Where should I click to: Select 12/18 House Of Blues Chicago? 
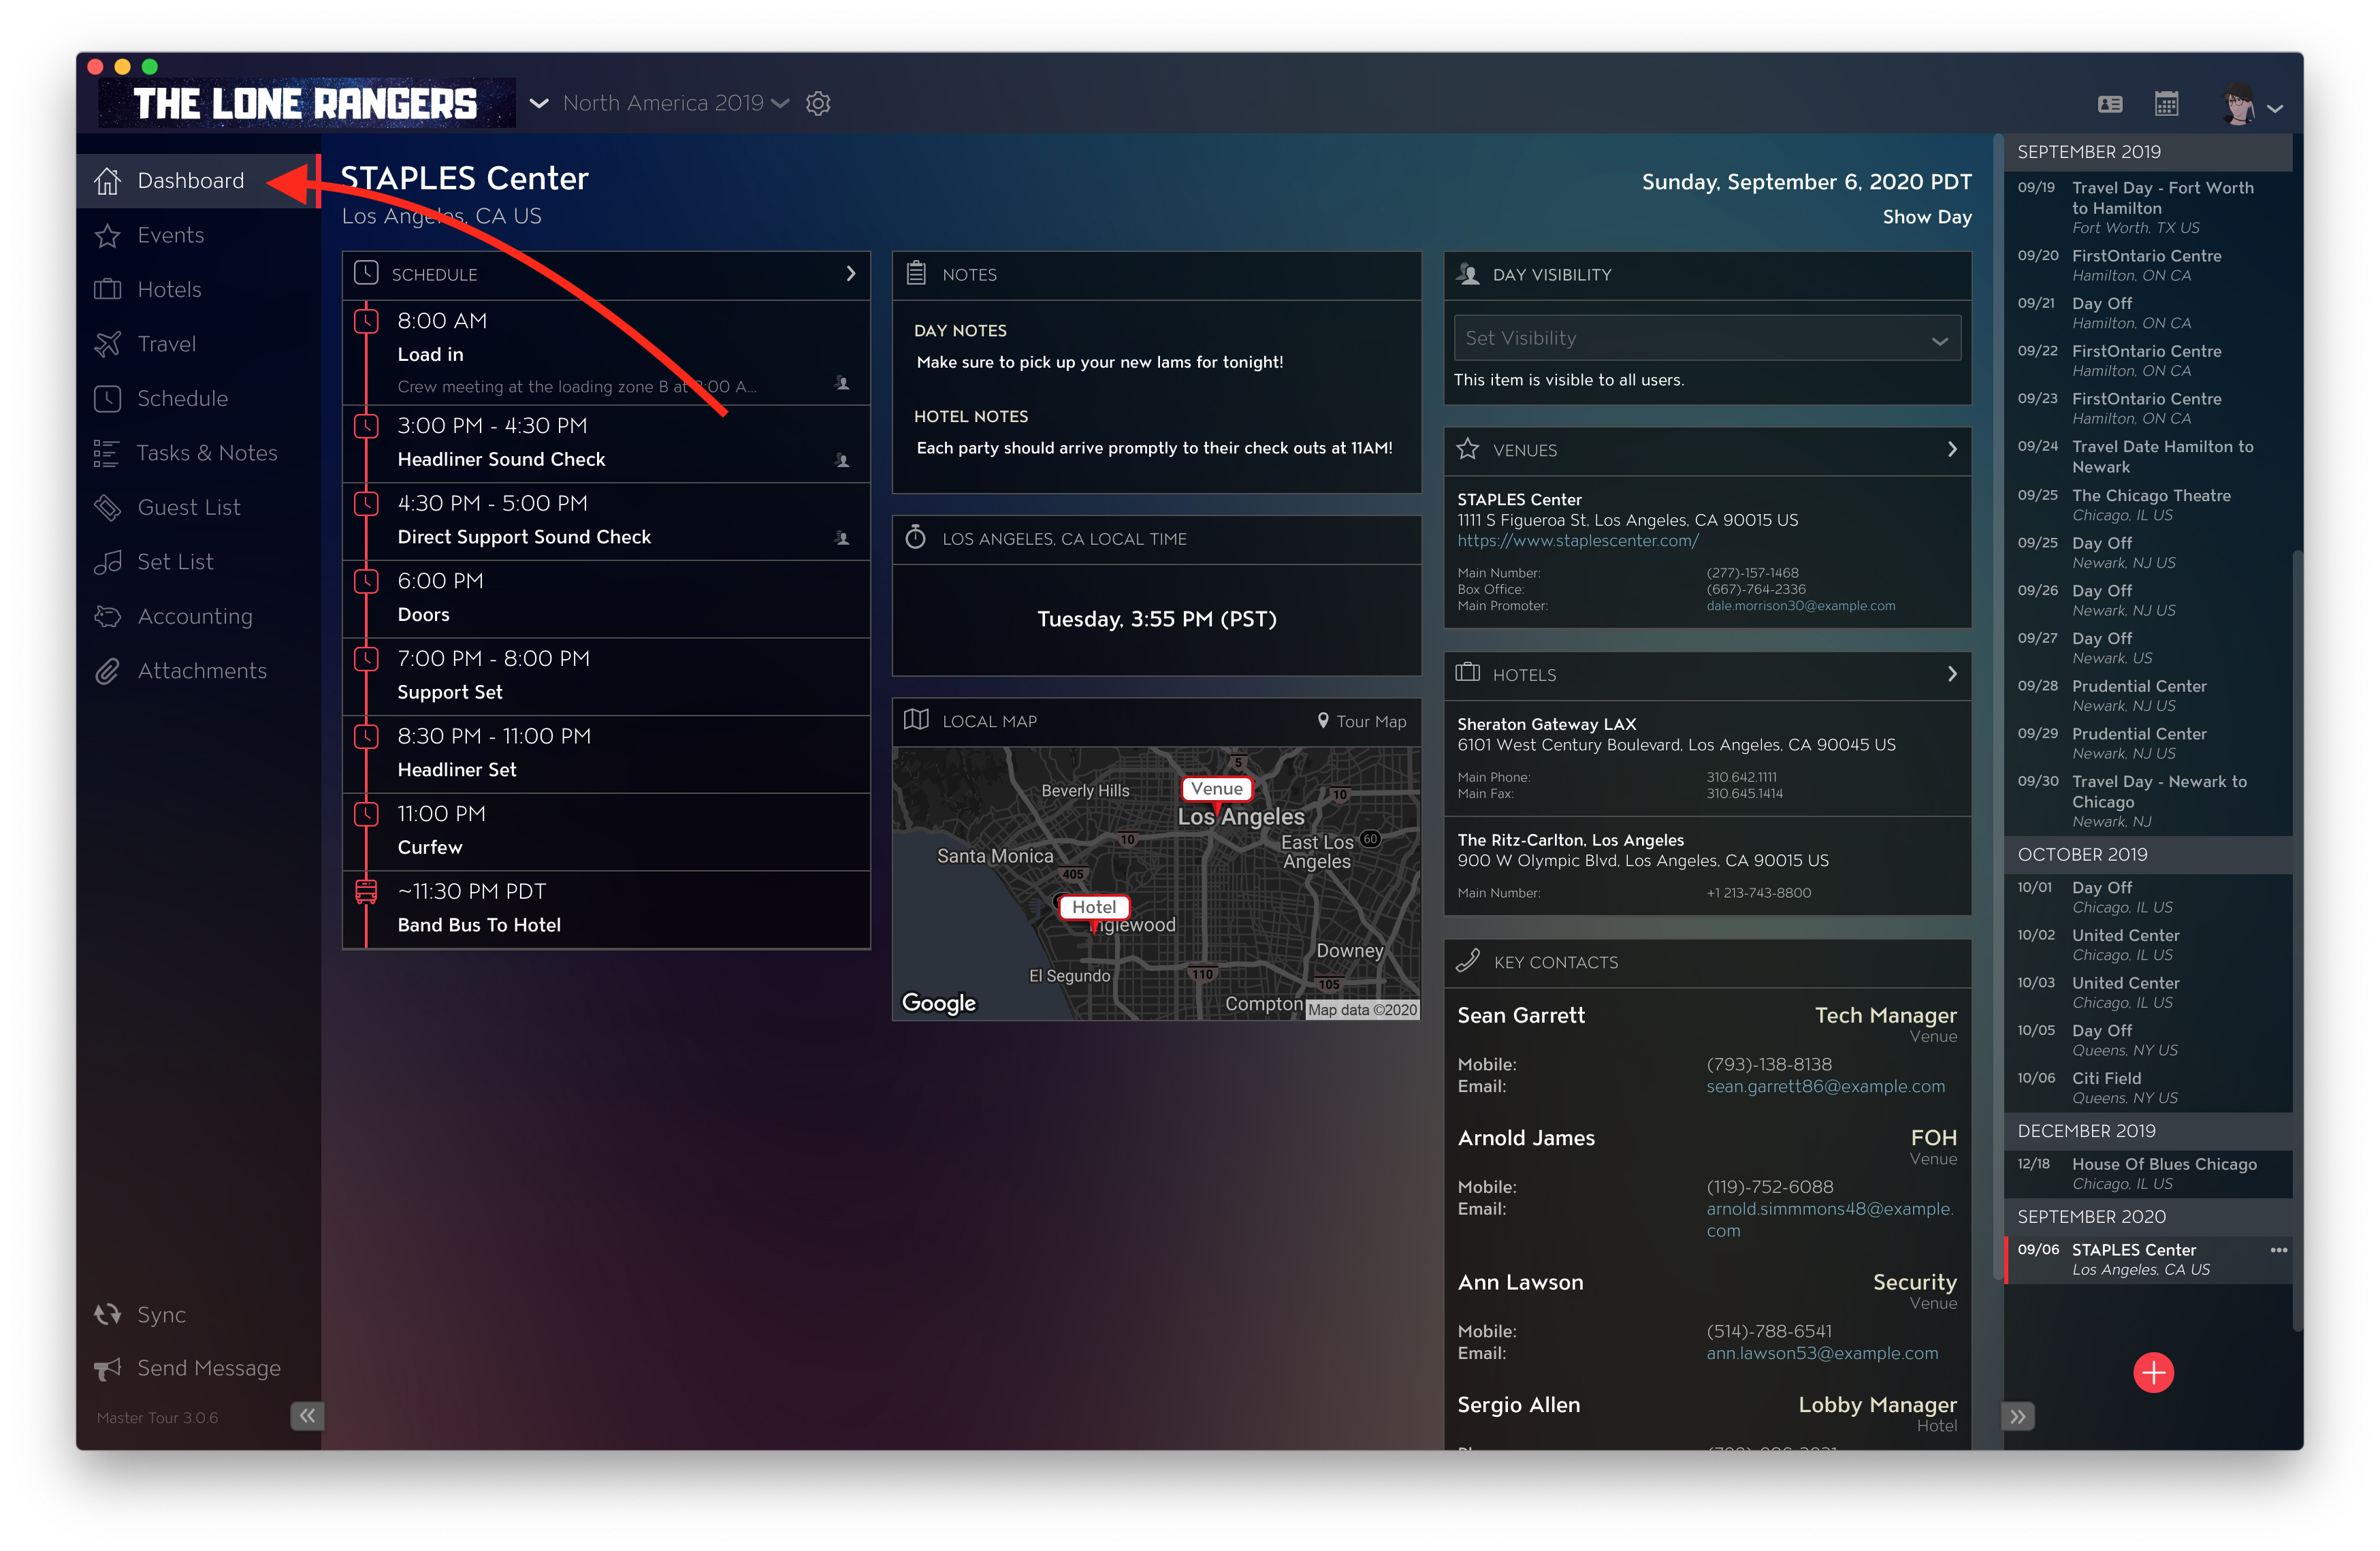tap(2147, 1174)
